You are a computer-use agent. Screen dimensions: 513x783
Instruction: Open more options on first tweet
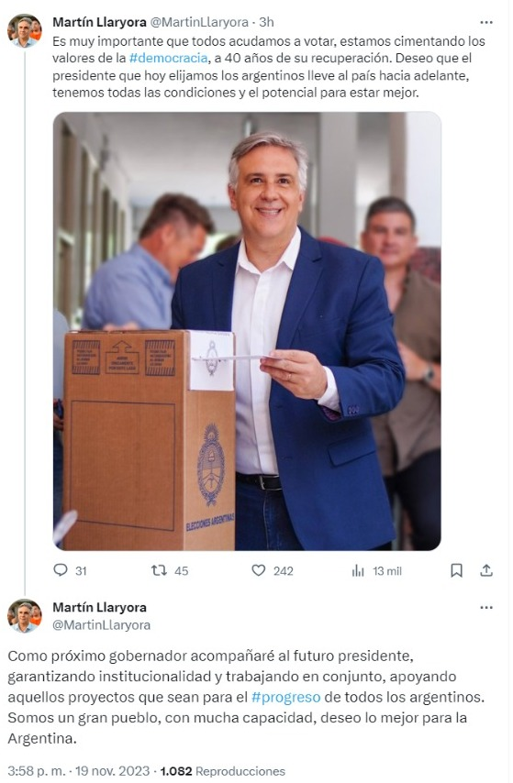486,23
